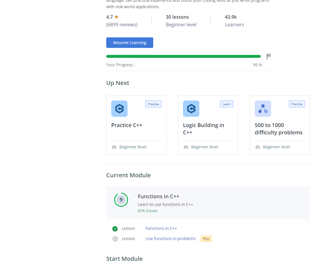Click the 43.9k learners count
The width and height of the screenshot is (319, 269).
pyautogui.click(x=231, y=17)
